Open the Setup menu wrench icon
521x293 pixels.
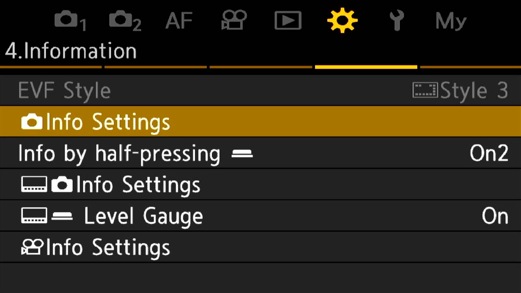pyautogui.click(x=397, y=21)
